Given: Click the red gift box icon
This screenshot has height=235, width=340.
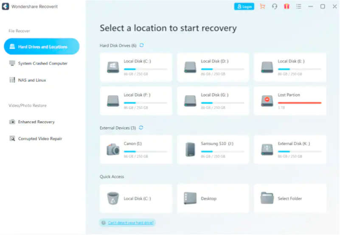Looking at the screenshot, I should 287,6.
